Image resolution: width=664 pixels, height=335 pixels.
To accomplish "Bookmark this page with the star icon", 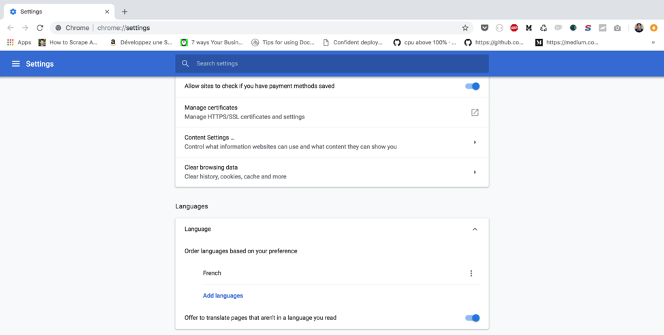I will (x=465, y=28).
